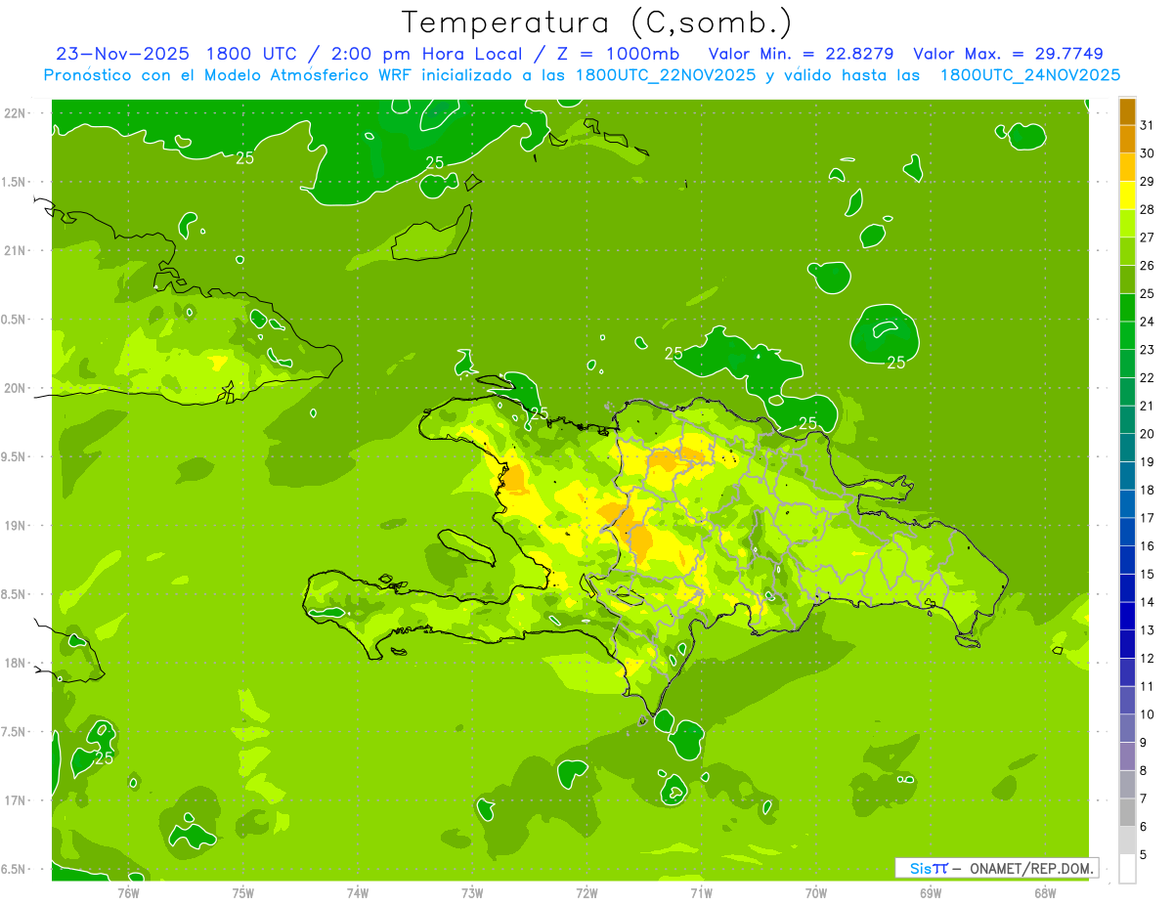Click the gray legend swatch between 6 and 7

(x=1127, y=812)
